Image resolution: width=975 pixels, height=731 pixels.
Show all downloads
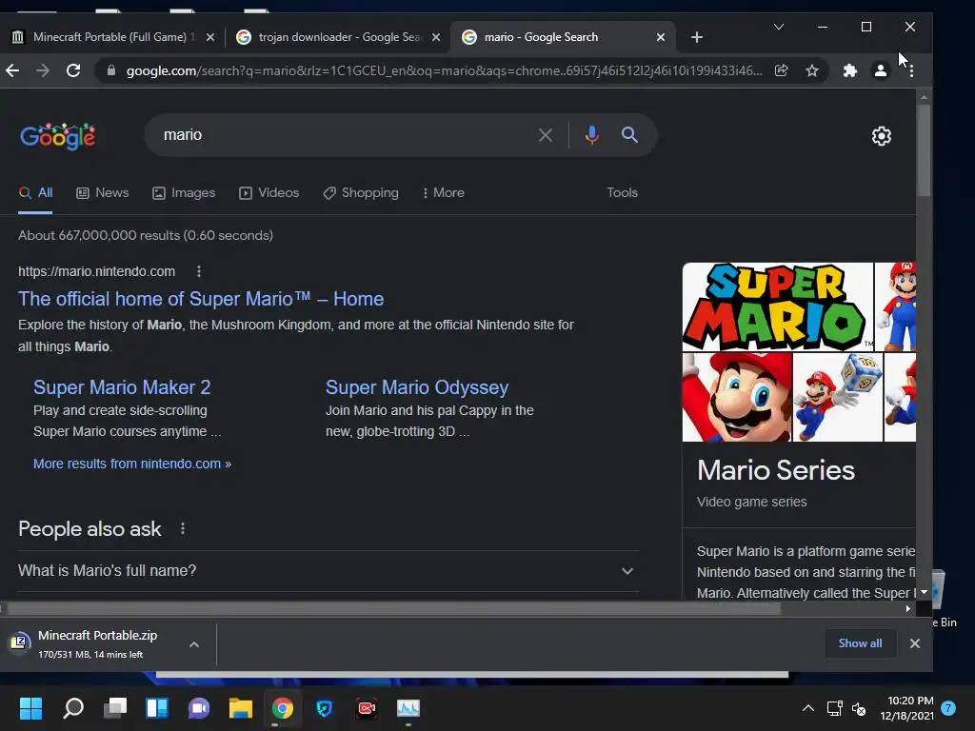pos(860,643)
